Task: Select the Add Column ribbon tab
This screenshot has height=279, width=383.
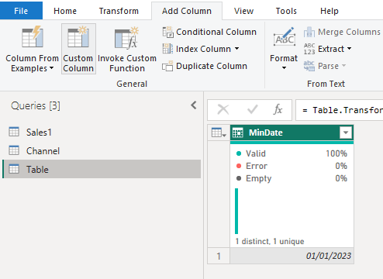Action: pos(187,11)
